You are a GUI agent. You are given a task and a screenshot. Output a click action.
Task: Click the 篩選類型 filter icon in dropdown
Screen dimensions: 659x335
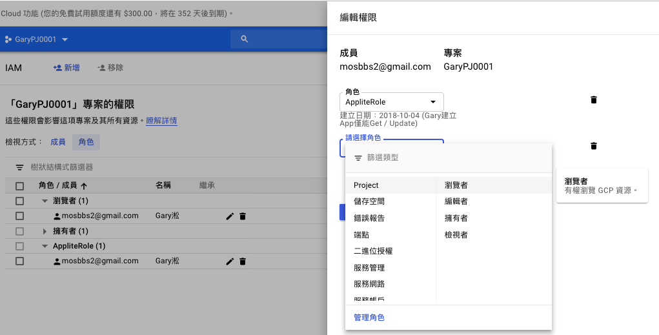click(358, 158)
